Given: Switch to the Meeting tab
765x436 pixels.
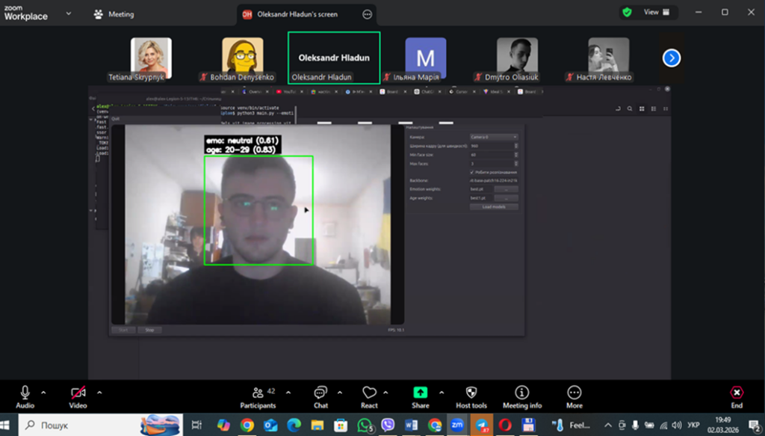Looking at the screenshot, I should tap(114, 14).
